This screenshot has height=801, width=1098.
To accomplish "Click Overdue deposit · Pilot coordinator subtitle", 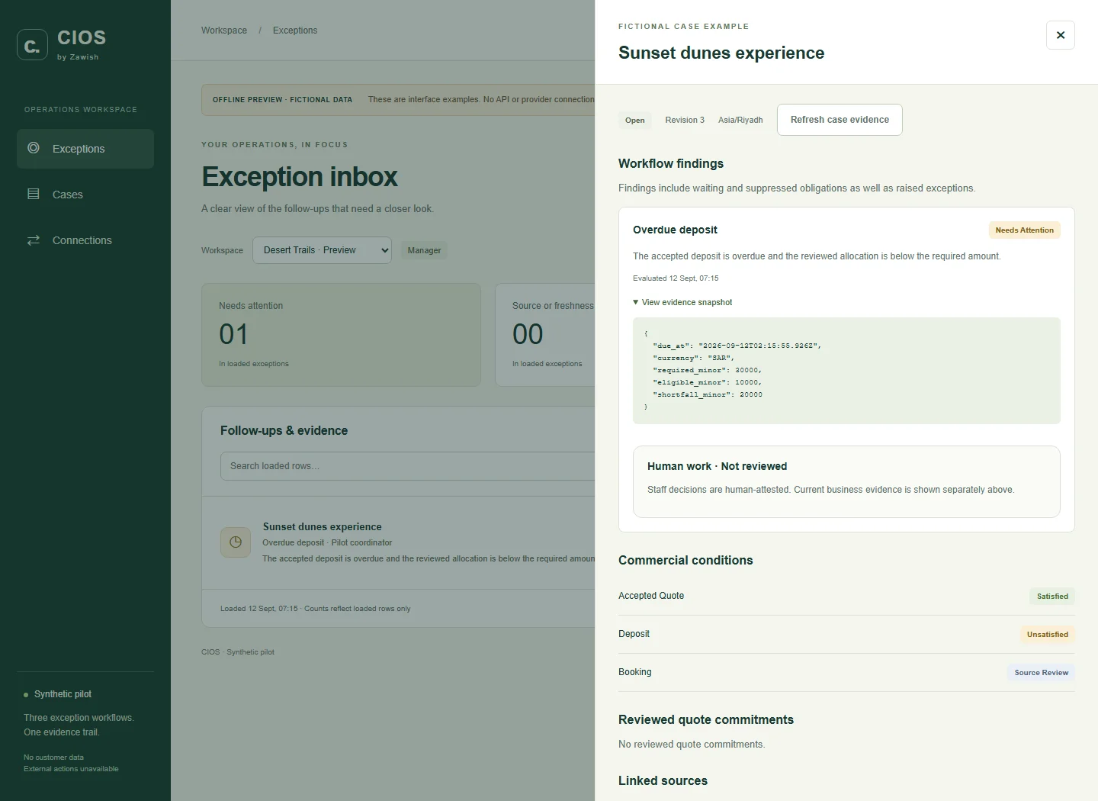I will coord(327,543).
